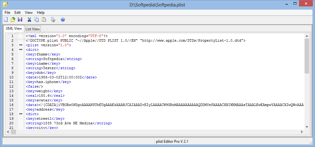Click the Paste clipboard icon

44,20
